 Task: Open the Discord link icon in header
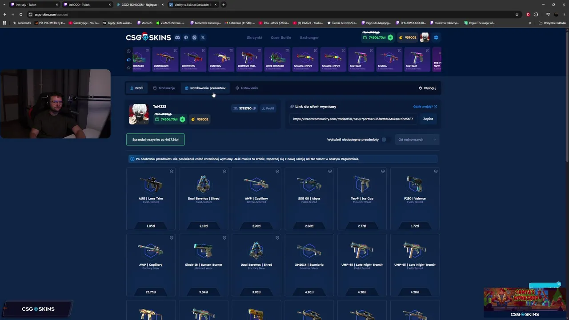[177, 37]
